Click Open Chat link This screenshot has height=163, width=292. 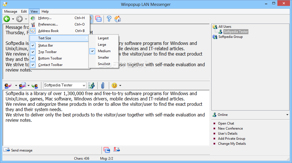pos(226,123)
